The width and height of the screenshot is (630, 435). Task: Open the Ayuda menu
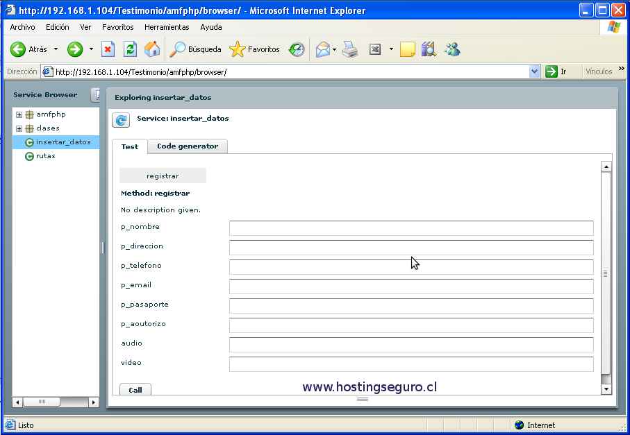211,27
